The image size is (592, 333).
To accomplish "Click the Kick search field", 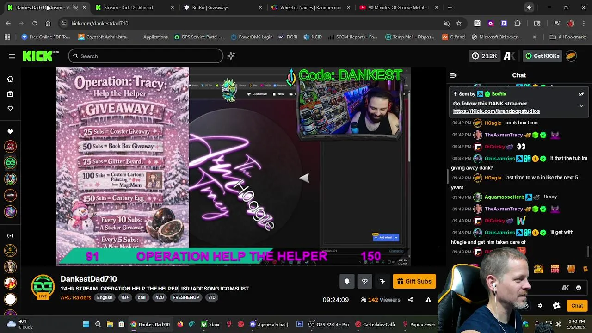I will [x=146, y=56].
